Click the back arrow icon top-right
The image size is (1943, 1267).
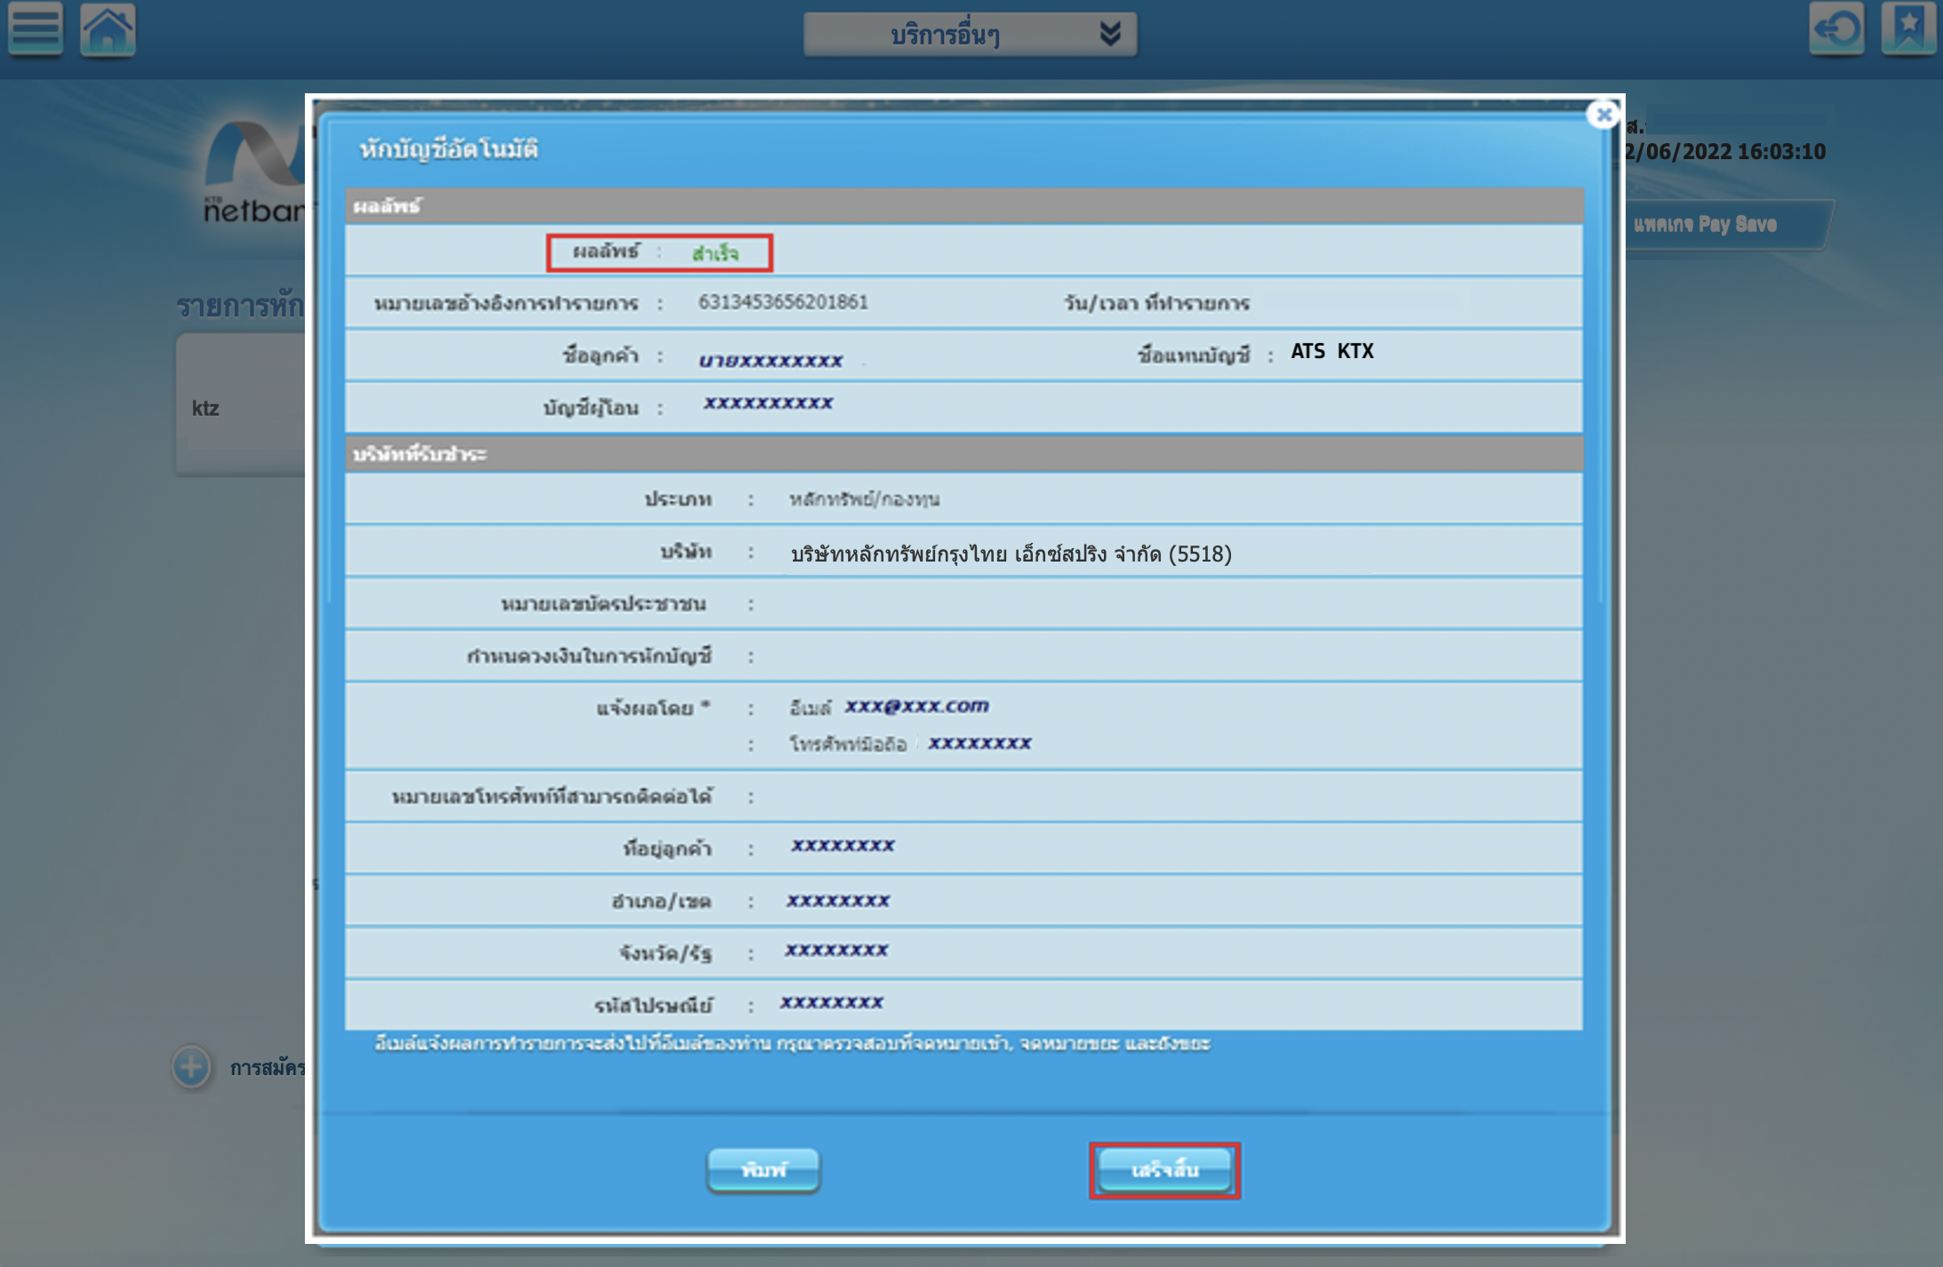[x=1836, y=29]
